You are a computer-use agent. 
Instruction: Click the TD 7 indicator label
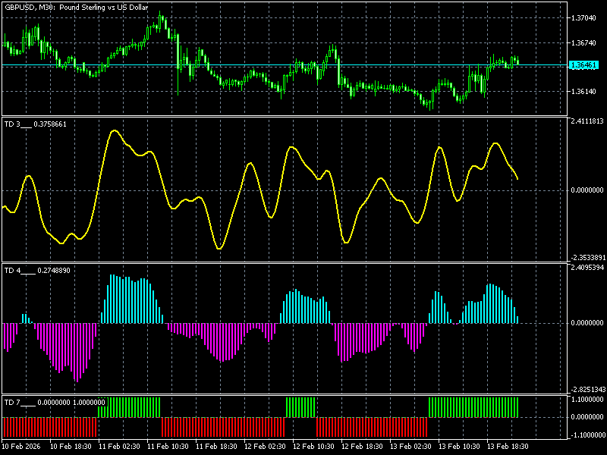(55, 403)
